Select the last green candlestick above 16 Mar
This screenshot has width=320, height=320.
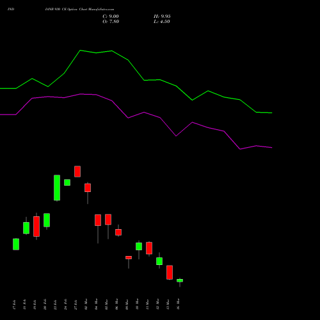[180, 280]
